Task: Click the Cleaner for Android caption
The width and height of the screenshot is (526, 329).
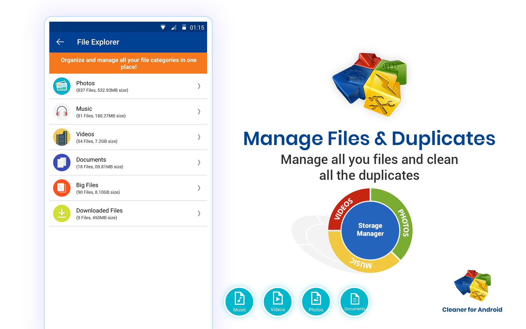Action: coord(472,310)
